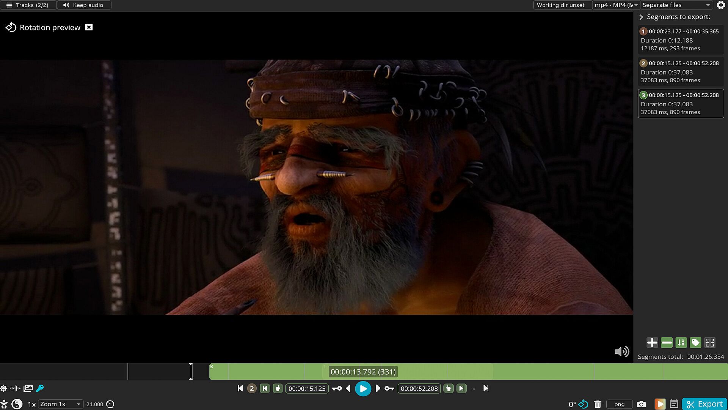Click the trash delete source icon
The height and width of the screenshot is (410, 728).
[598, 404]
